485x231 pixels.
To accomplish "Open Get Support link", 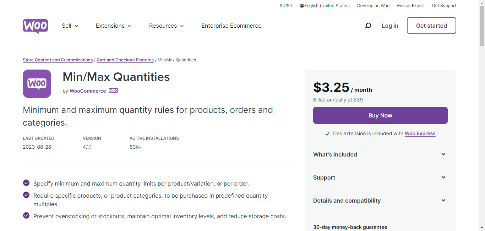I will pyautogui.click(x=444, y=6).
